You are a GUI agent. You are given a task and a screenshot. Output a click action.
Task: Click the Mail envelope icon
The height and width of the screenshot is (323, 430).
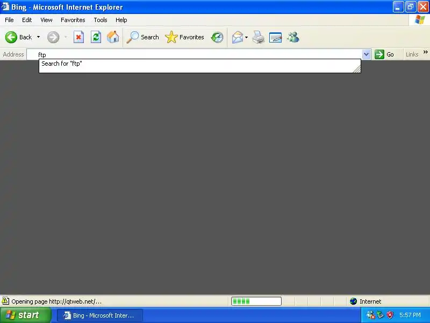click(x=237, y=37)
